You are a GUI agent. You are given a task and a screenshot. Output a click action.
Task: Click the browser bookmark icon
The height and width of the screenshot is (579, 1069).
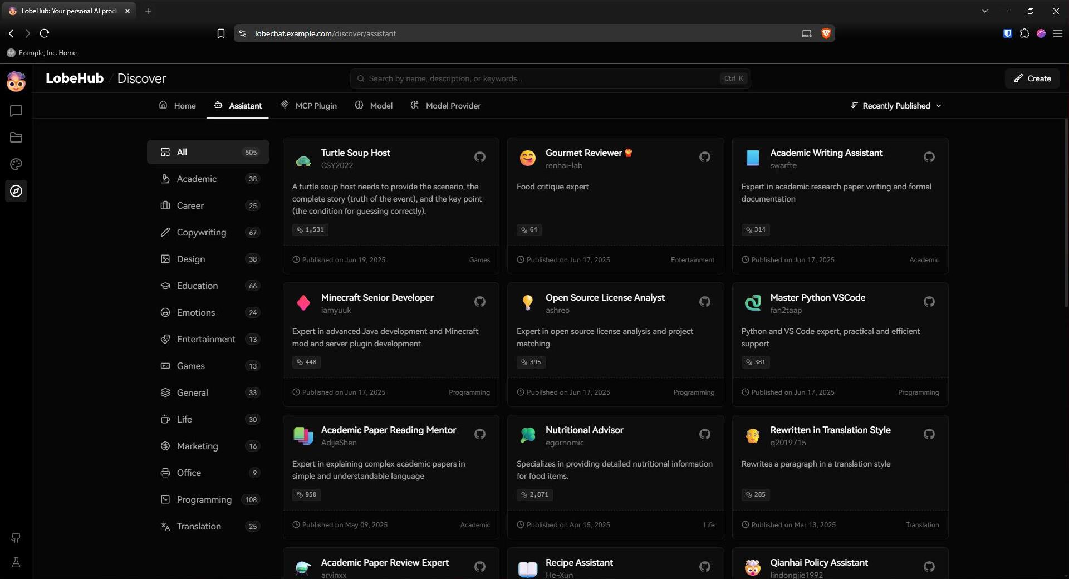(221, 33)
